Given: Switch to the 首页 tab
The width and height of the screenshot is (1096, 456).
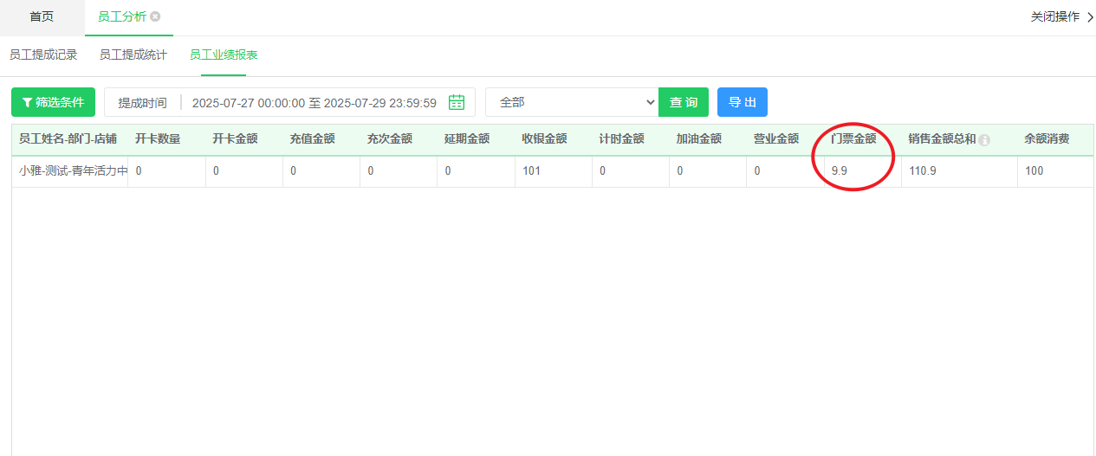Looking at the screenshot, I should 42,16.
